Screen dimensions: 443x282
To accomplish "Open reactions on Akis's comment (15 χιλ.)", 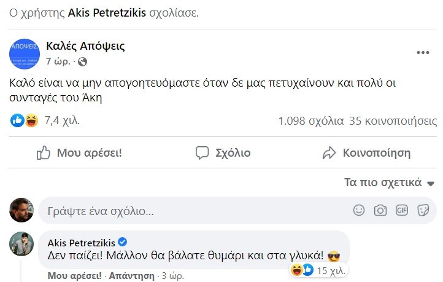I will pyautogui.click(x=318, y=270).
